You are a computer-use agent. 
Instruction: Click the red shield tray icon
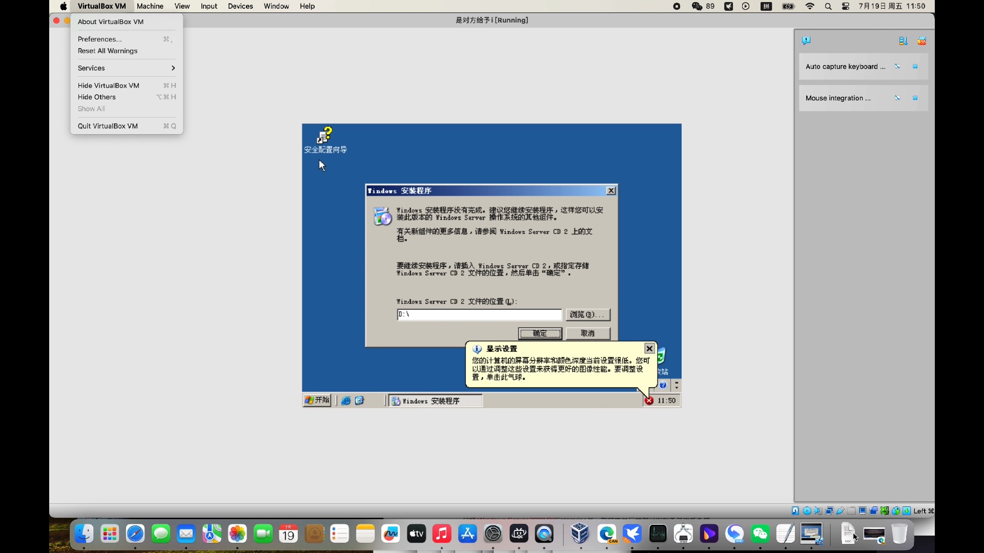(x=649, y=401)
